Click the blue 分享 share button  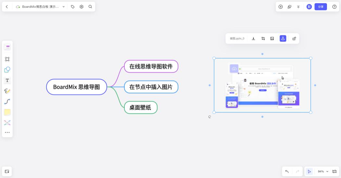pyautogui.click(x=321, y=7)
